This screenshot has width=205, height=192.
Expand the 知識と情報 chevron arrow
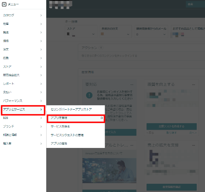(41, 135)
